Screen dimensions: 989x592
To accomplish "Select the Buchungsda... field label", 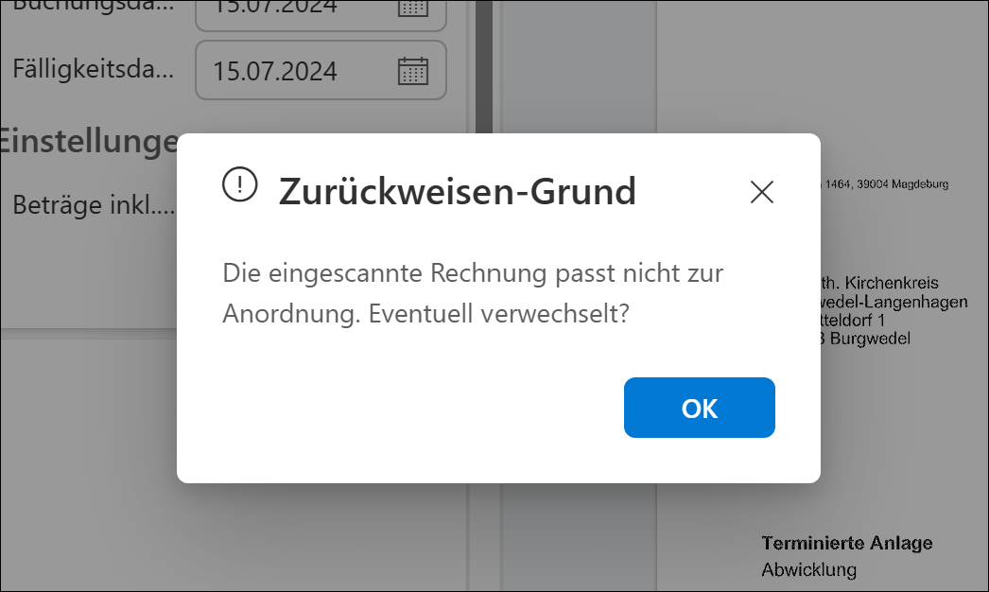I will pos(94,6).
